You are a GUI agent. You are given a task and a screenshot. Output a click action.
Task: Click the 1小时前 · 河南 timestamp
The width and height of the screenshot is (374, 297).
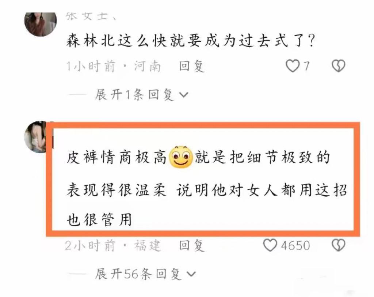pos(114,66)
